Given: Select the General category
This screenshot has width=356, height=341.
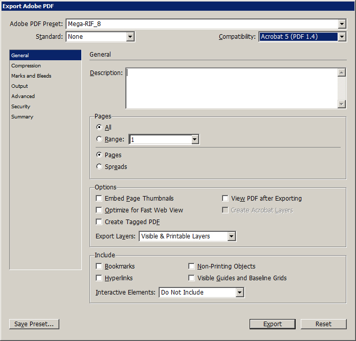Looking at the screenshot, I should 46,55.
